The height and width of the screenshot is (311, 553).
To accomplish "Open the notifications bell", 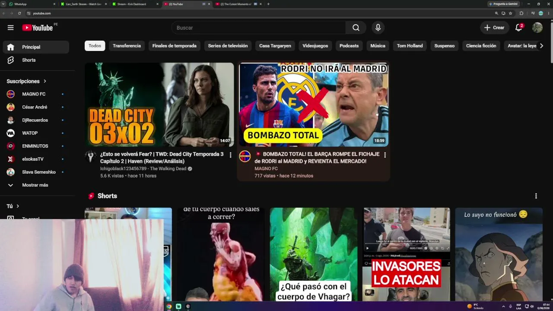I will coord(519,28).
